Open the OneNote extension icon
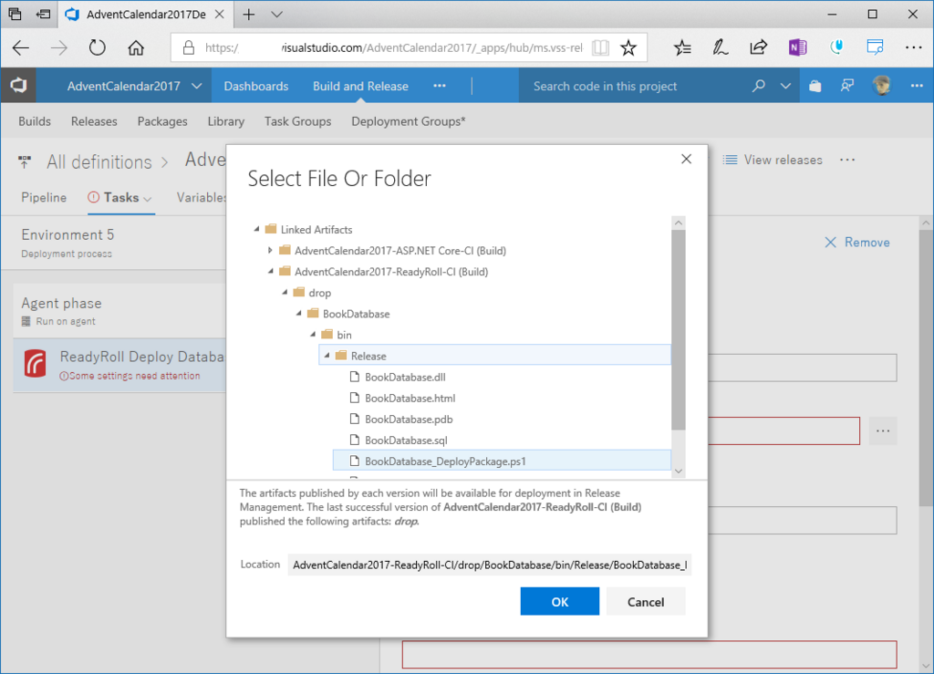Image resolution: width=934 pixels, height=674 pixels. click(797, 47)
